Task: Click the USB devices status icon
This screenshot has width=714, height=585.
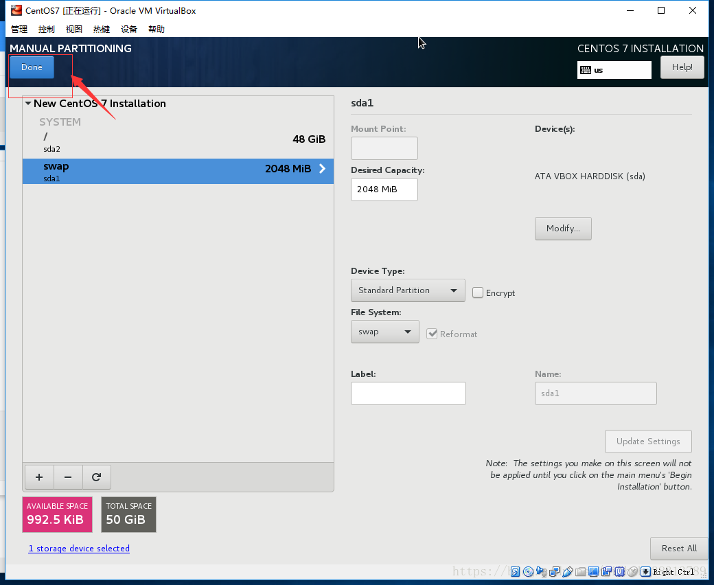Action: click(x=567, y=572)
